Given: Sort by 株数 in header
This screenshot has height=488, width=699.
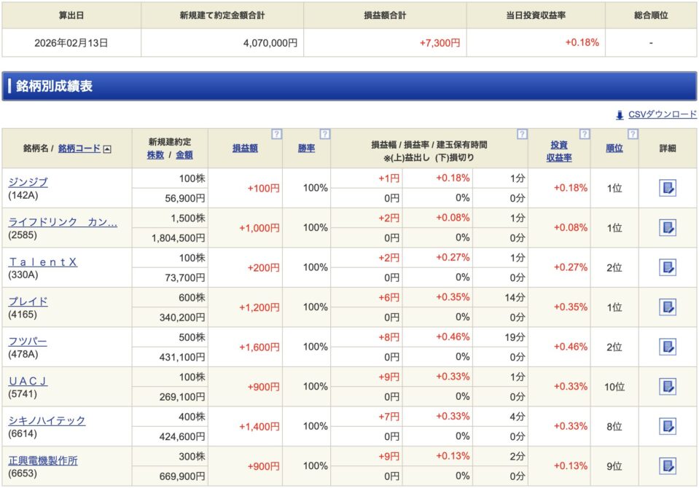Looking at the screenshot, I should click(155, 155).
